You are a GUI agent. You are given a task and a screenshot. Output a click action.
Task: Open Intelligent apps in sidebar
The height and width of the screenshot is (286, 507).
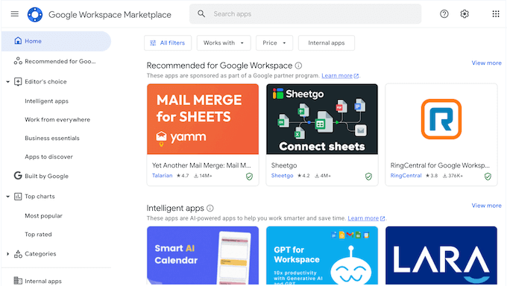46,101
